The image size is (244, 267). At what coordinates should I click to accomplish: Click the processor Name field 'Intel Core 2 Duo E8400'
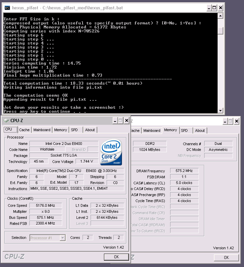(64, 144)
